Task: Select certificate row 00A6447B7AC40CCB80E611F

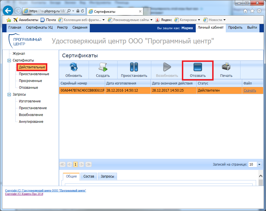Action: click(82, 90)
